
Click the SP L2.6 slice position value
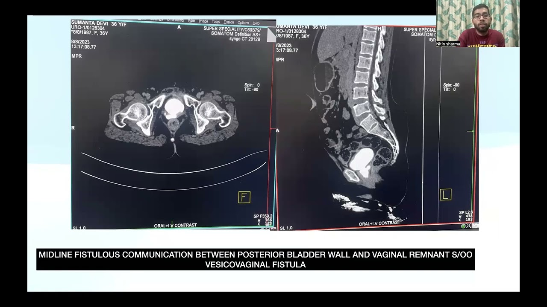pyautogui.click(x=466, y=212)
